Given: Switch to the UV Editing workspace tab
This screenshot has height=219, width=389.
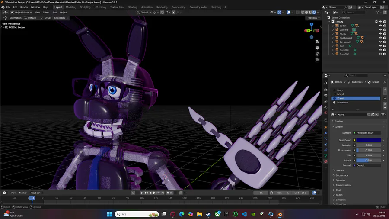Looking at the screenshot, I should pos(100,7).
